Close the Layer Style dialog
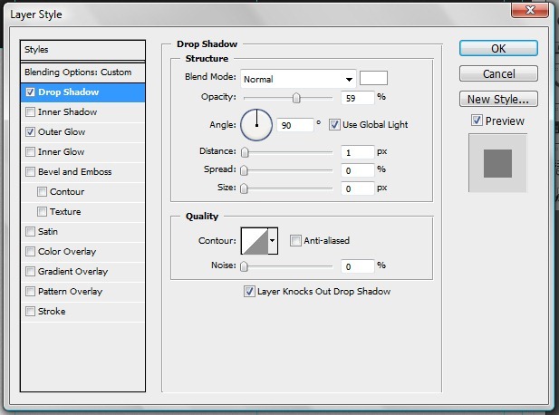 click(529, 11)
